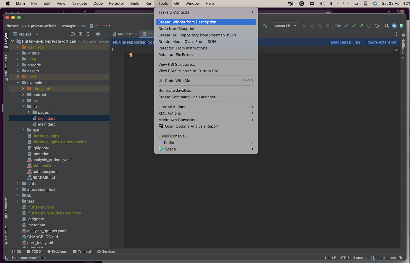
Task: Click the Space icon in the toolbar
Action: click(402, 26)
